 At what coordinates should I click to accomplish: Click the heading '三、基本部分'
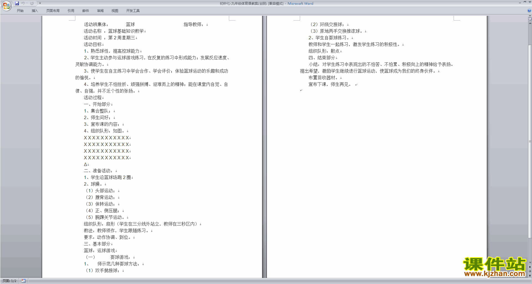tap(97, 244)
